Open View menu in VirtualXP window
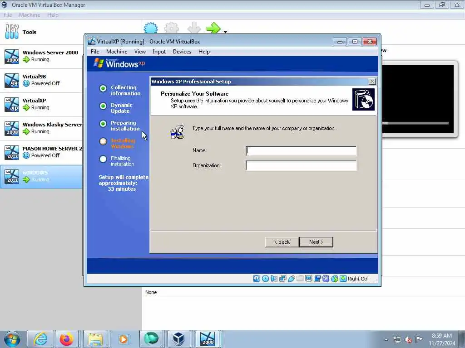 click(x=140, y=52)
